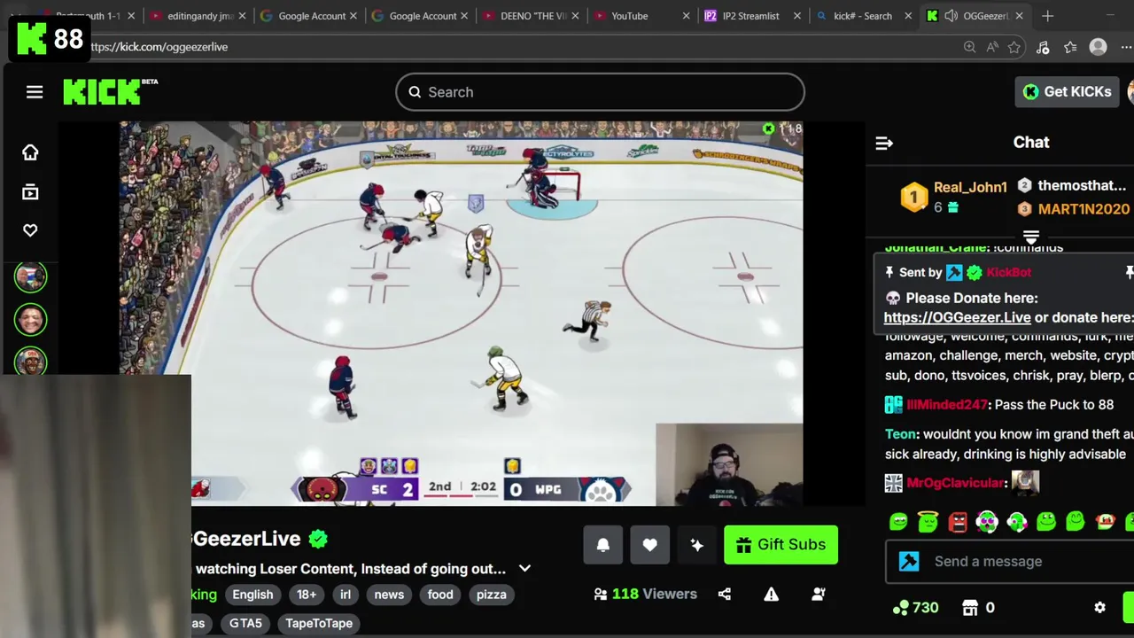This screenshot has width=1134, height=638.
Task: Open the second followed channel avatar
Action: (30, 319)
